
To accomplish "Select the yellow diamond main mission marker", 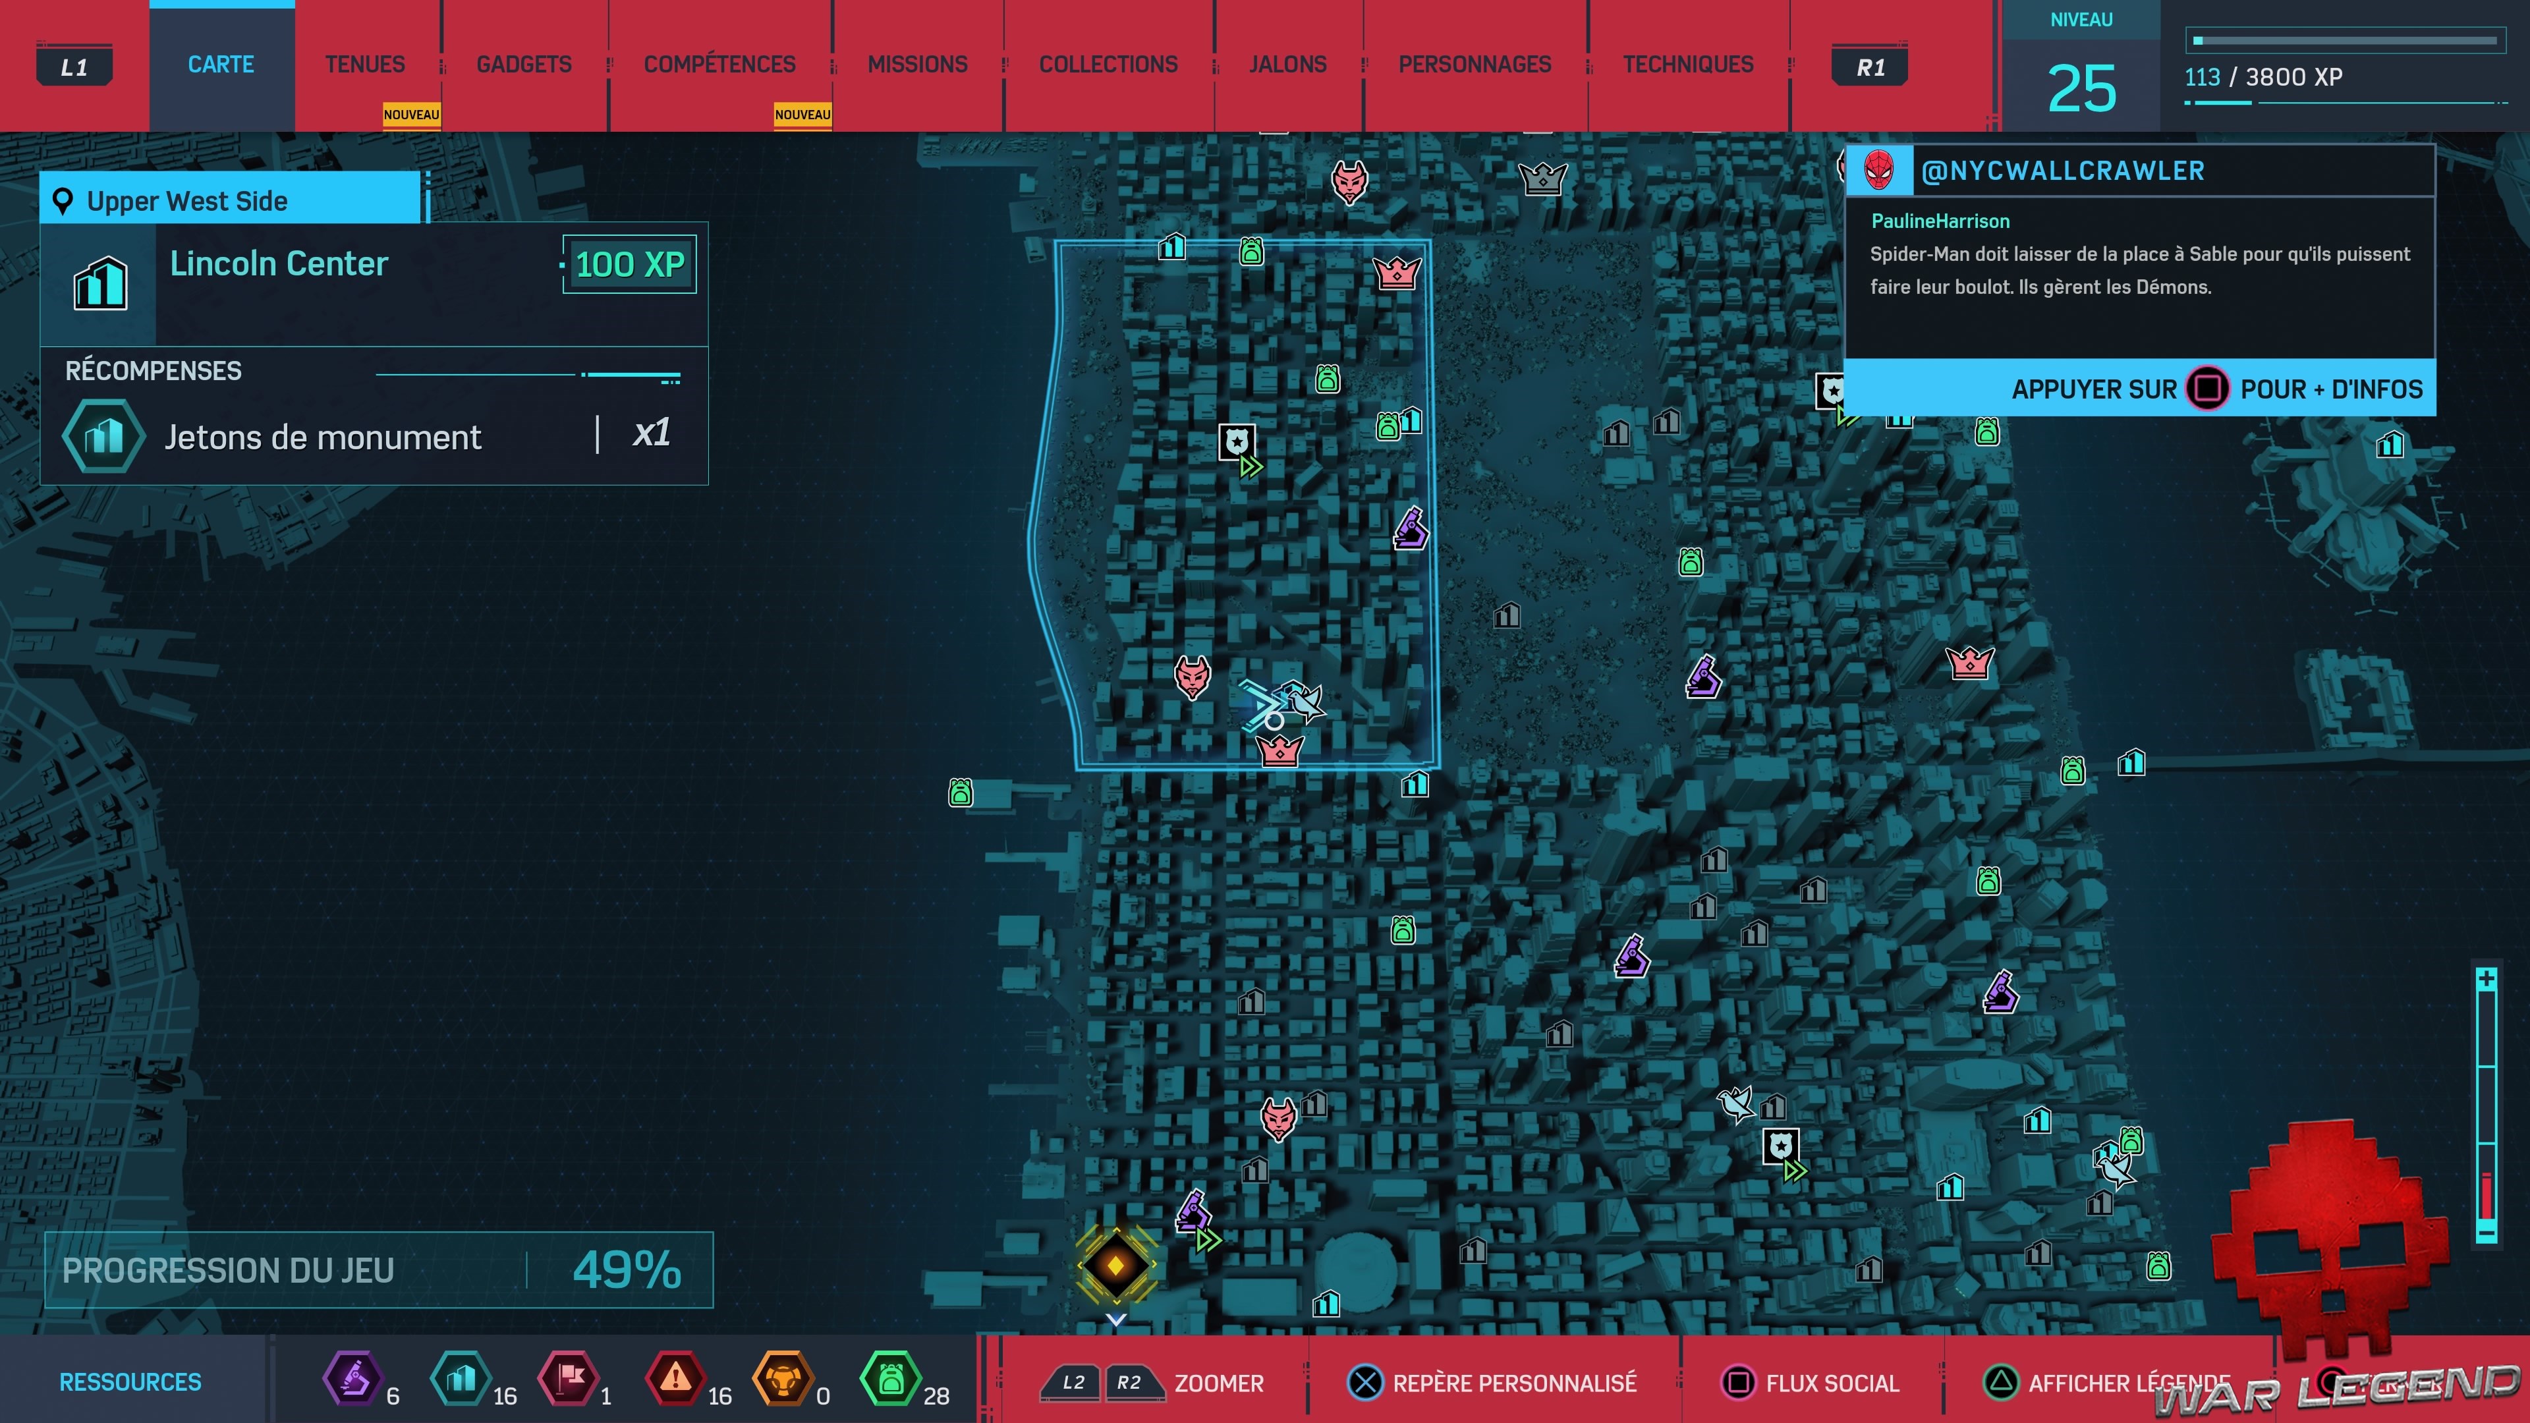I will pos(1115,1266).
